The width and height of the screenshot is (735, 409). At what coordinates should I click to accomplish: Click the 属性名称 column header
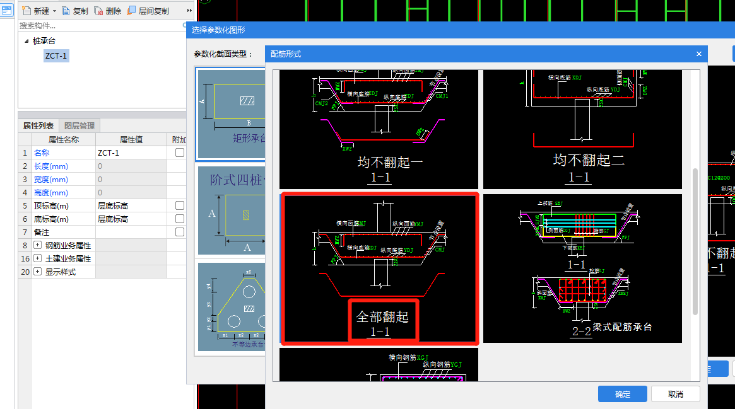tap(64, 139)
